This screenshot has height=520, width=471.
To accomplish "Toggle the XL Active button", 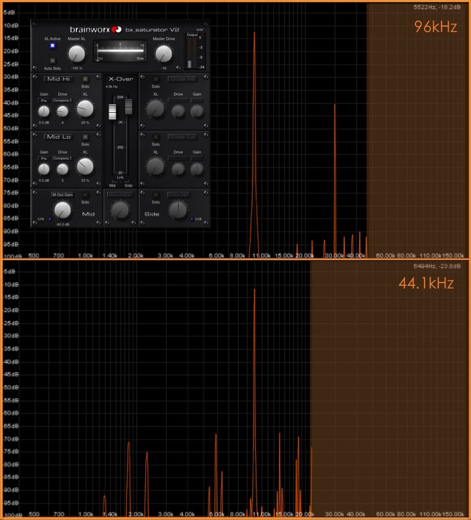I will point(52,45).
